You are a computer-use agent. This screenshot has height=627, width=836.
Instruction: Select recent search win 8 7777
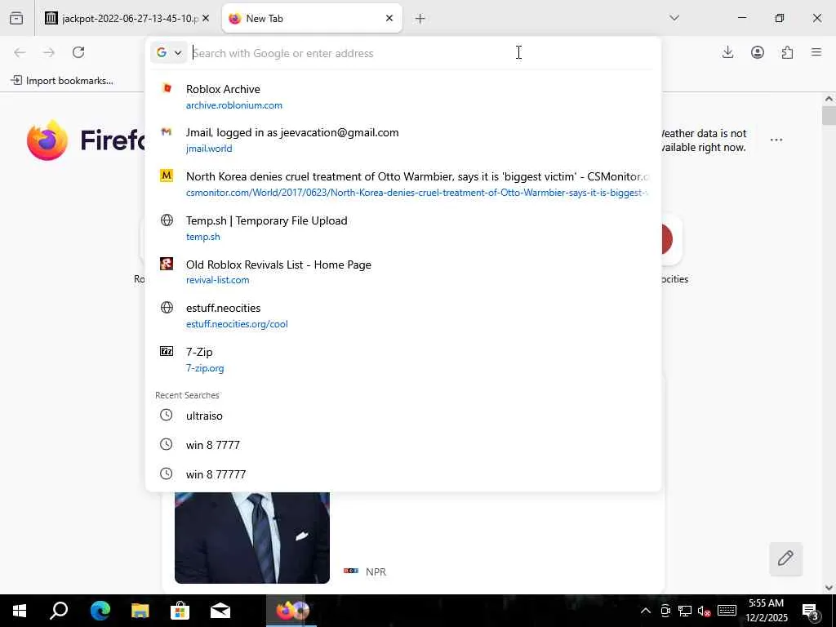click(403, 445)
